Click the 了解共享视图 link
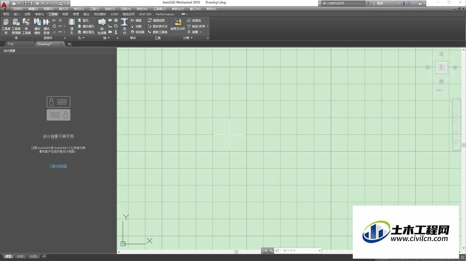 (x=58, y=166)
